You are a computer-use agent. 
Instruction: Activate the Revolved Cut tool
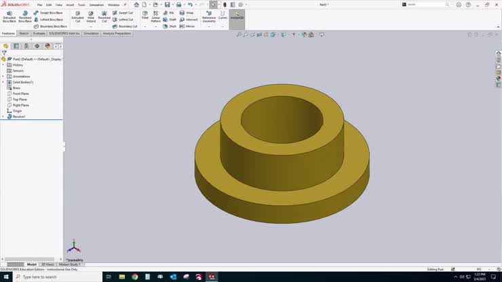[x=104, y=17]
